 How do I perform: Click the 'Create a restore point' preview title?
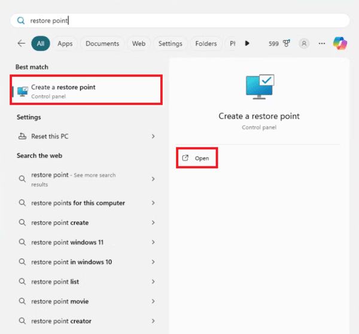coord(259,116)
